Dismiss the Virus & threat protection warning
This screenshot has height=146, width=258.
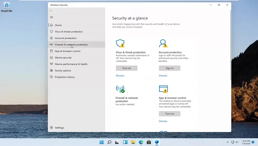(x=120, y=75)
